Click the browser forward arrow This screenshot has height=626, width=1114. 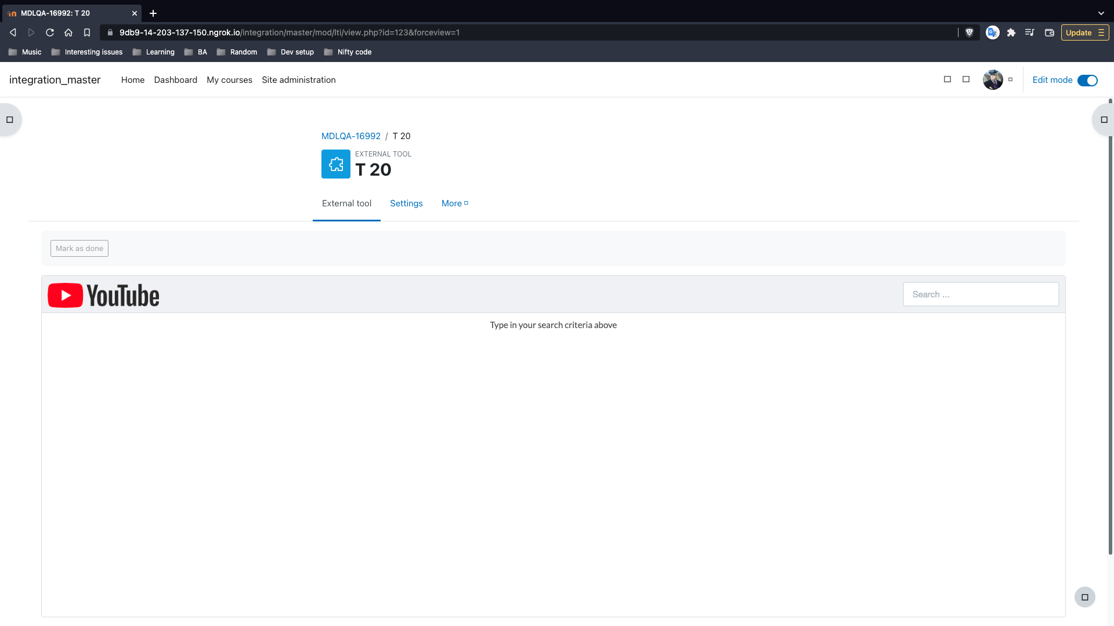pos(31,32)
